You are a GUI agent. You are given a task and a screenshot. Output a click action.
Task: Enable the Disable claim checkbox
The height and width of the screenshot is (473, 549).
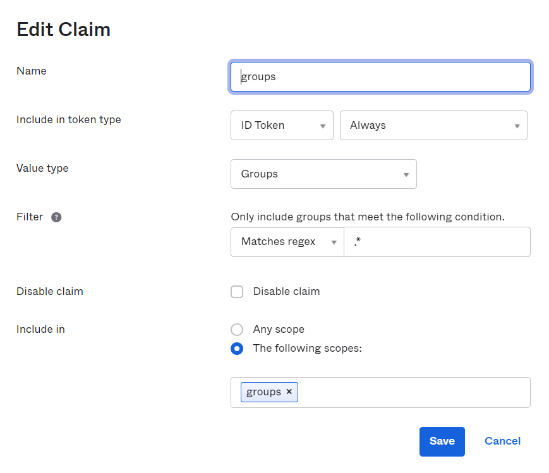tap(237, 292)
